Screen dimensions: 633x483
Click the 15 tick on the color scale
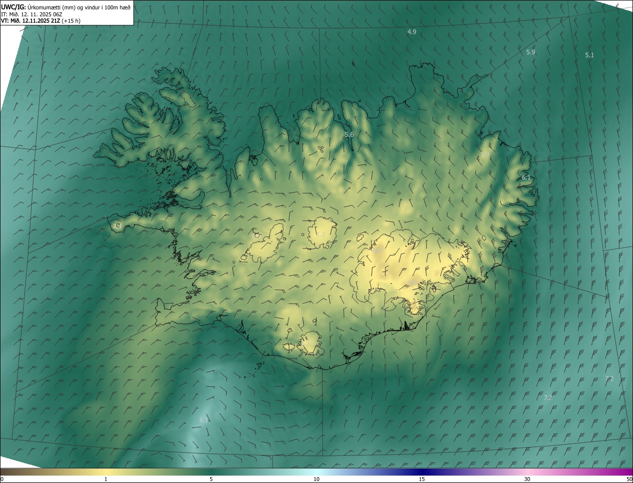[x=422, y=480]
